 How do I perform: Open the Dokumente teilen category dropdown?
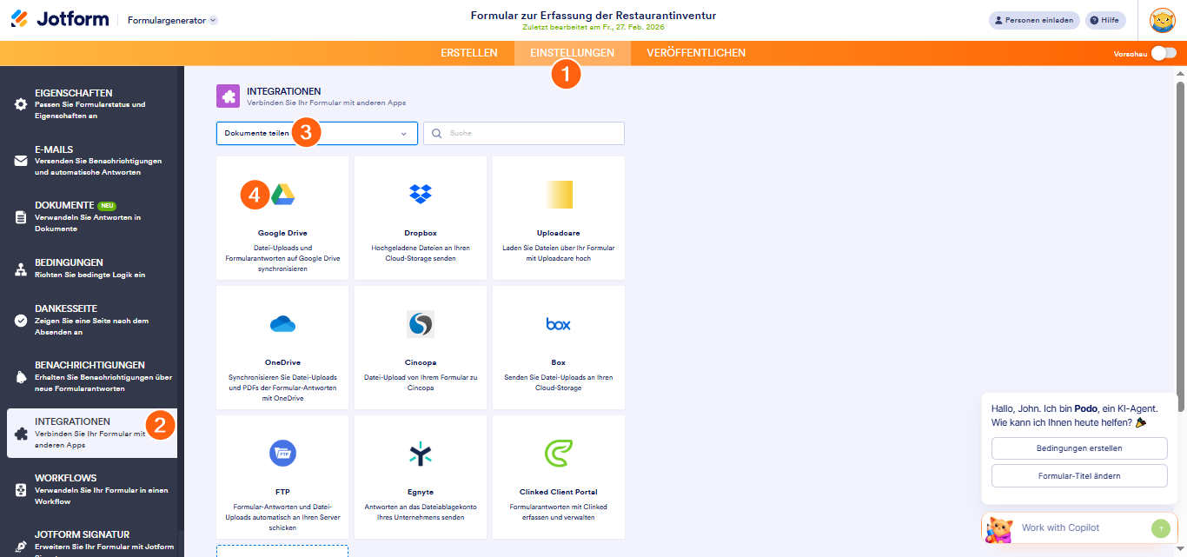click(316, 133)
